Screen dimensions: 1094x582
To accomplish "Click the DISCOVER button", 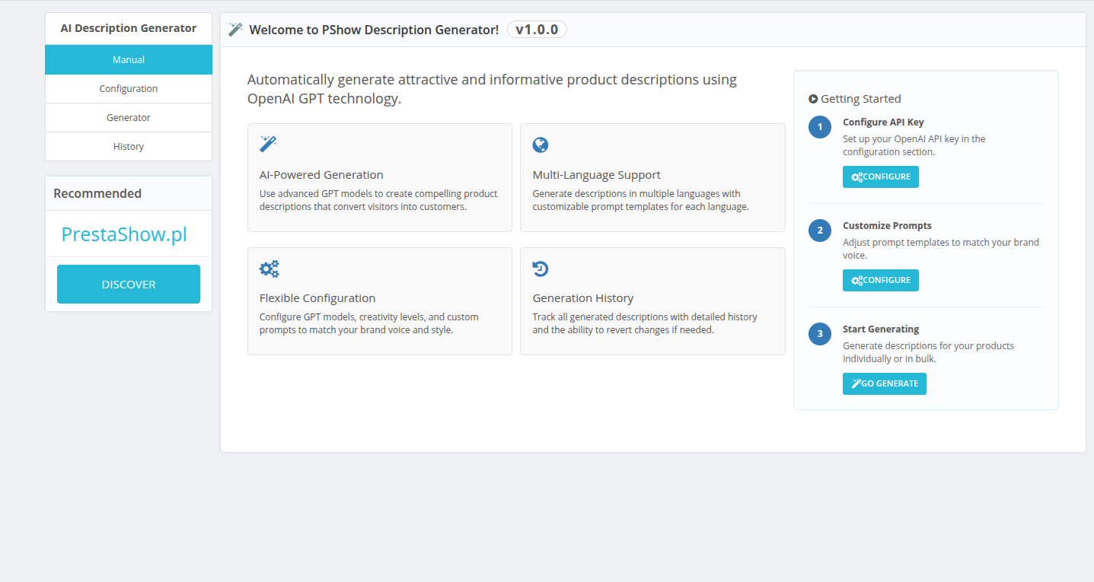I will pyautogui.click(x=129, y=284).
